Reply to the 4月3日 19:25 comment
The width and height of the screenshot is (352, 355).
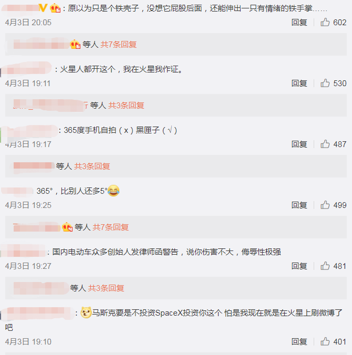[299, 205]
